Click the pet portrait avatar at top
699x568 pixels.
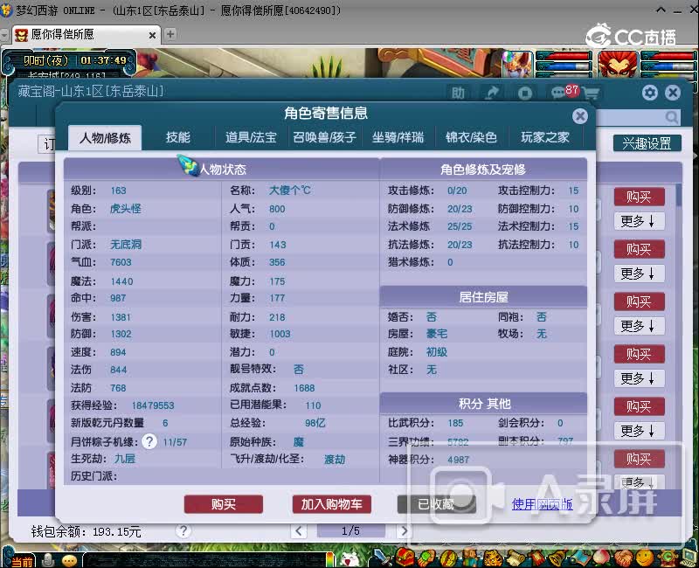[518, 64]
